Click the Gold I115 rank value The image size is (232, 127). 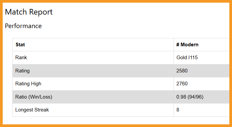click(x=187, y=58)
